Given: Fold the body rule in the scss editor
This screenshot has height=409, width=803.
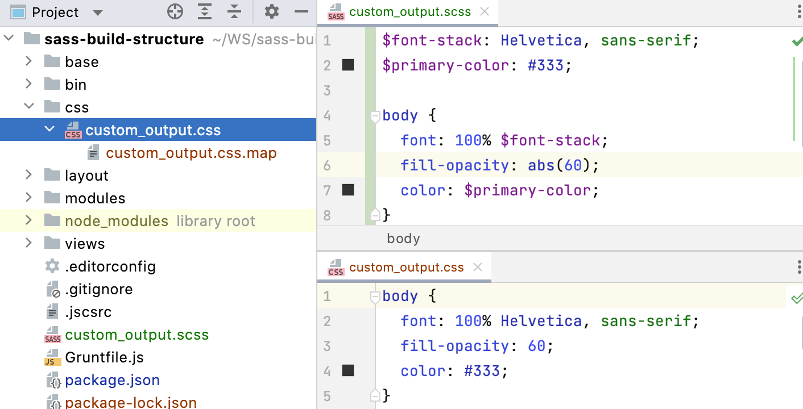Looking at the screenshot, I should (375, 115).
